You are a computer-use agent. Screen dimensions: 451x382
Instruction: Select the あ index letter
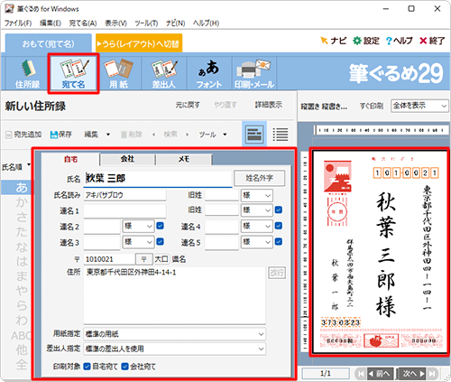pyautogui.click(x=21, y=187)
